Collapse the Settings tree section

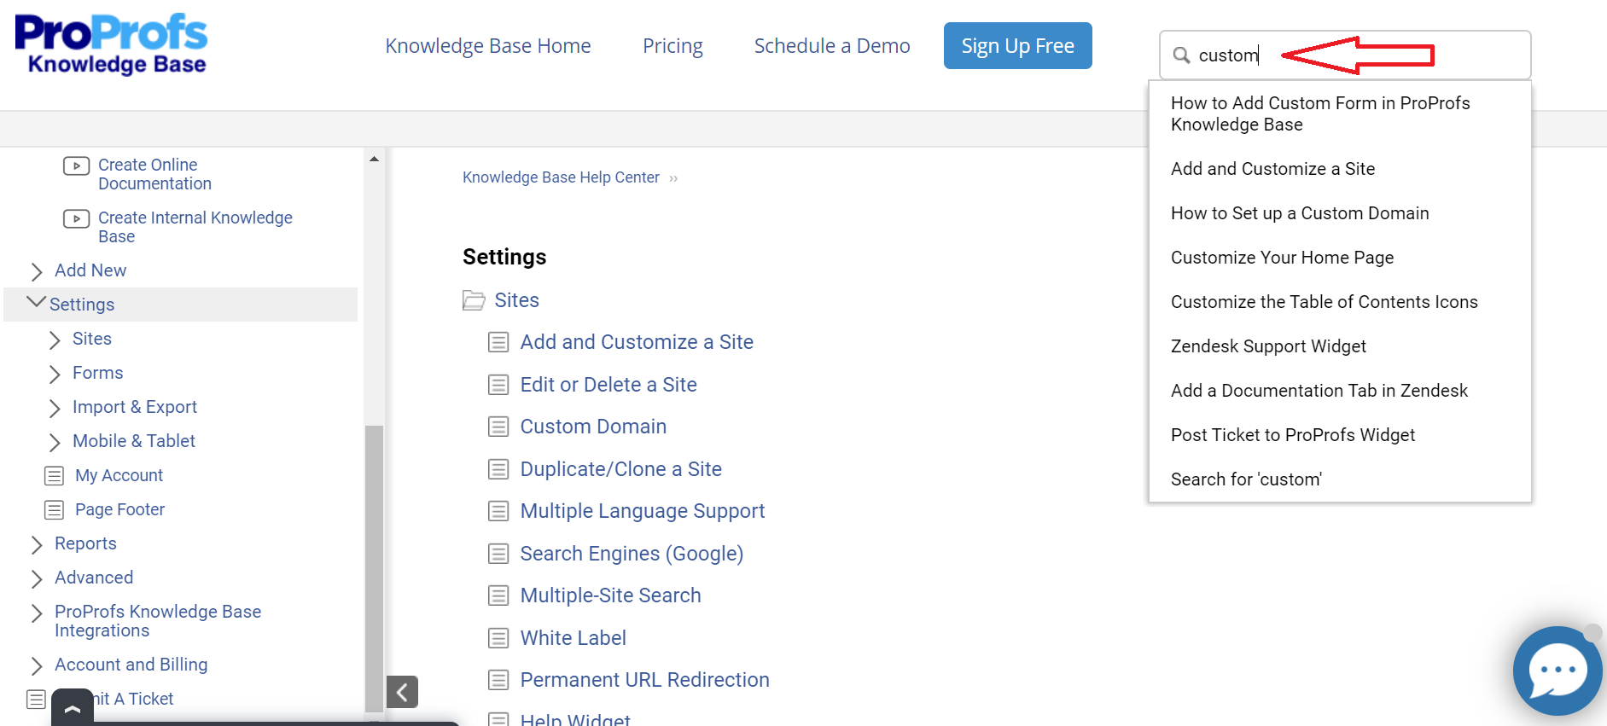pos(36,303)
